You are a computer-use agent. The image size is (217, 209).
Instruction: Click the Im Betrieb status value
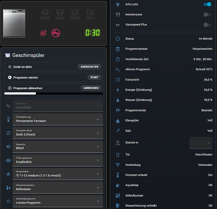tap(205, 38)
